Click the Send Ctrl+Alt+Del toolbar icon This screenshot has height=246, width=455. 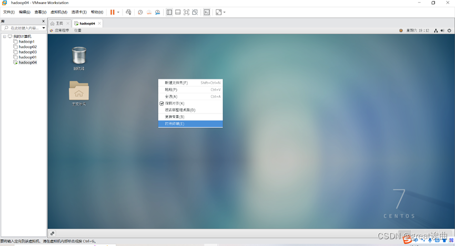click(x=128, y=12)
